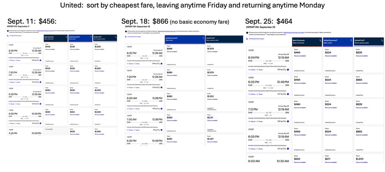Click the CO2 info icon for 8:04 PM flight

288,70
